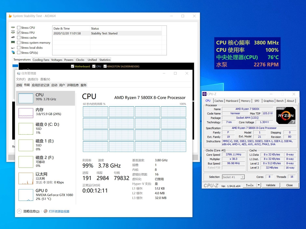
Task: Click the Task Manager title bar icon
Action: [18, 73]
